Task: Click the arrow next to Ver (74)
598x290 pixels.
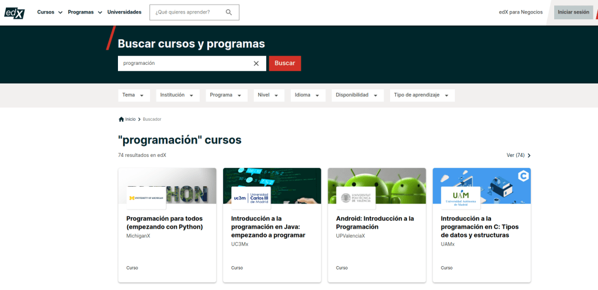Action: (x=529, y=155)
